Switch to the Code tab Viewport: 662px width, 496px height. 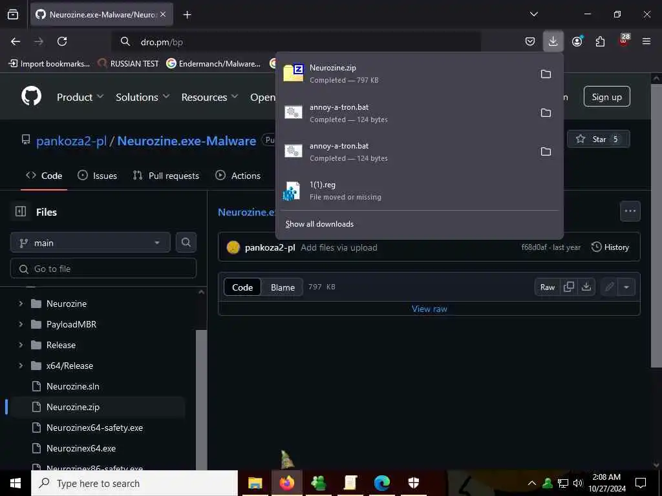pyautogui.click(x=44, y=176)
